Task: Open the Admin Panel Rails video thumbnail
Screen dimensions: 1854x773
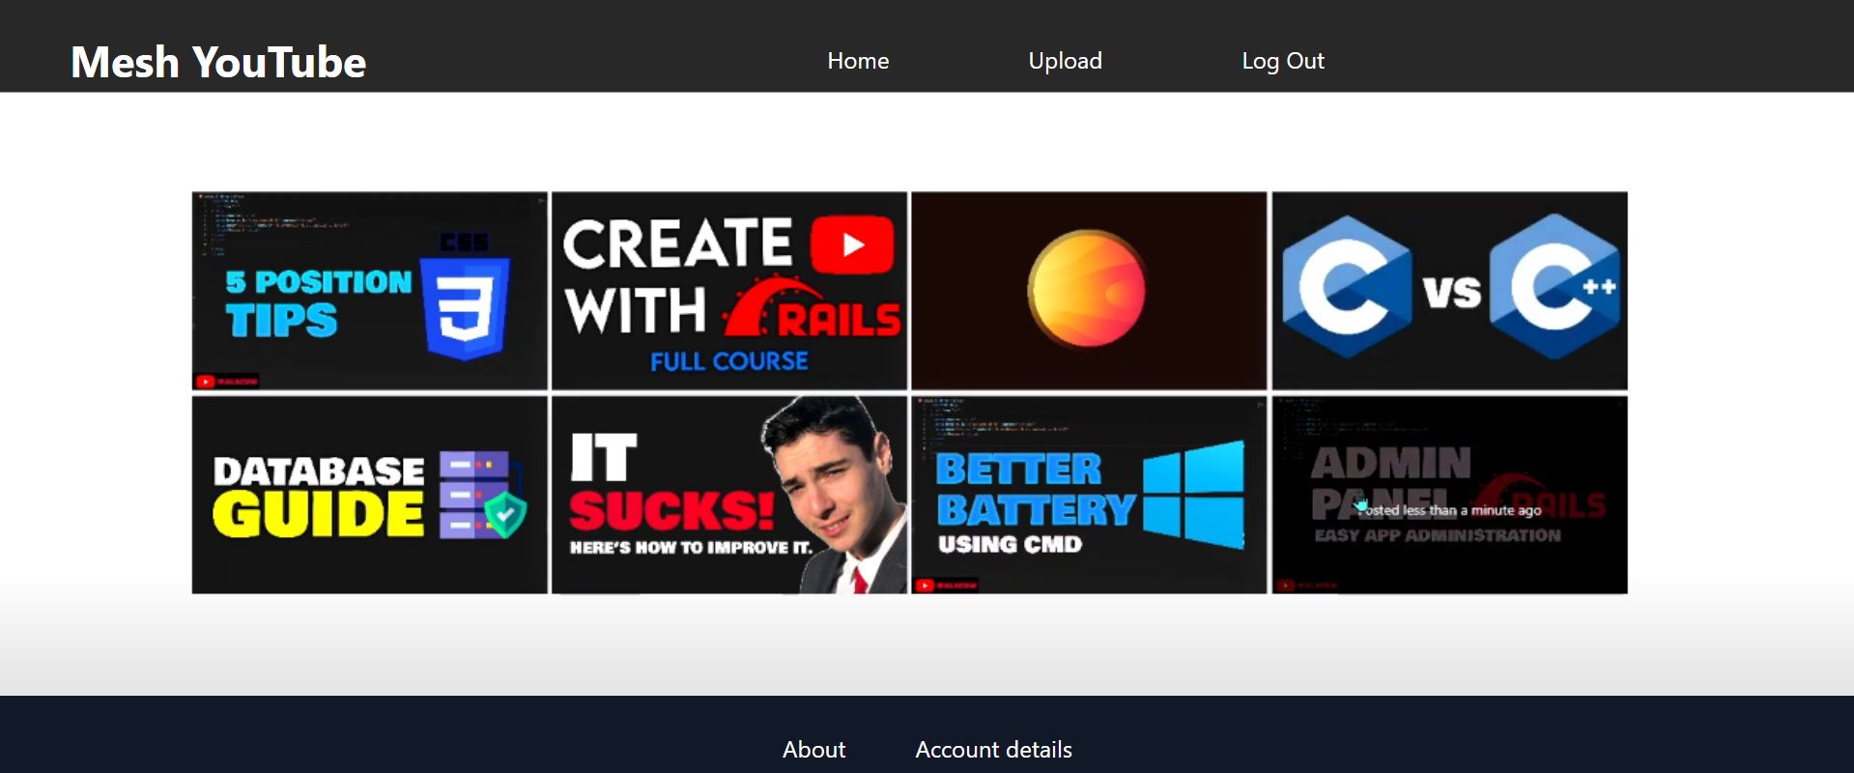Action: 1449,495
